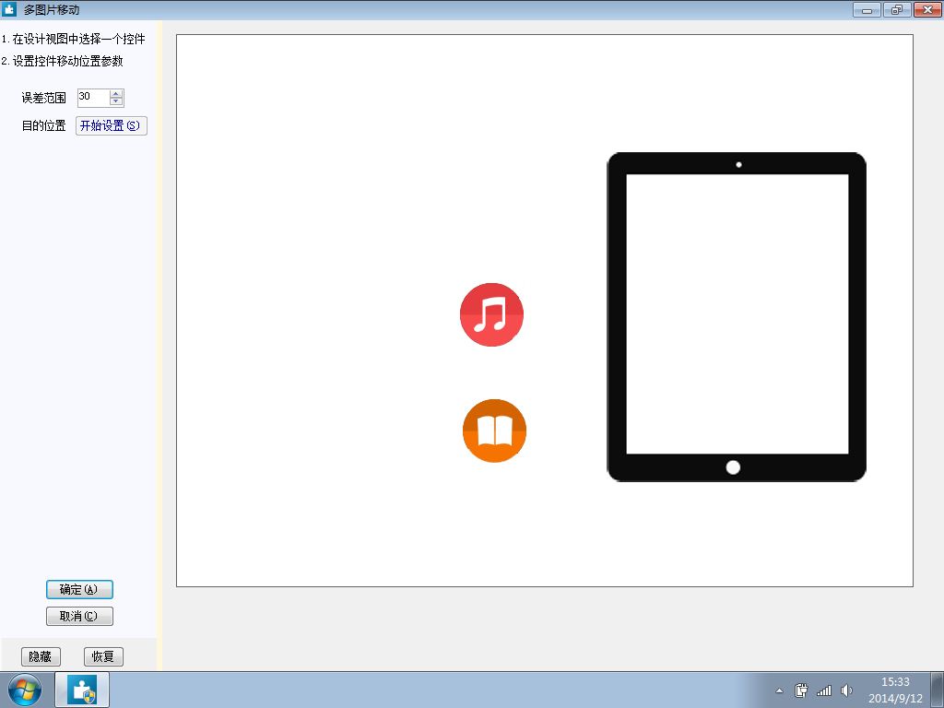The width and height of the screenshot is (944, 708).
Task: Open the network signal tray icon
Action: (823, 690)
